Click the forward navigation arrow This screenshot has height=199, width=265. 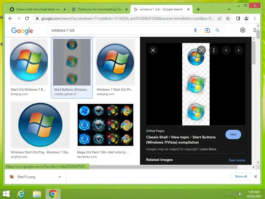(19, 18)
